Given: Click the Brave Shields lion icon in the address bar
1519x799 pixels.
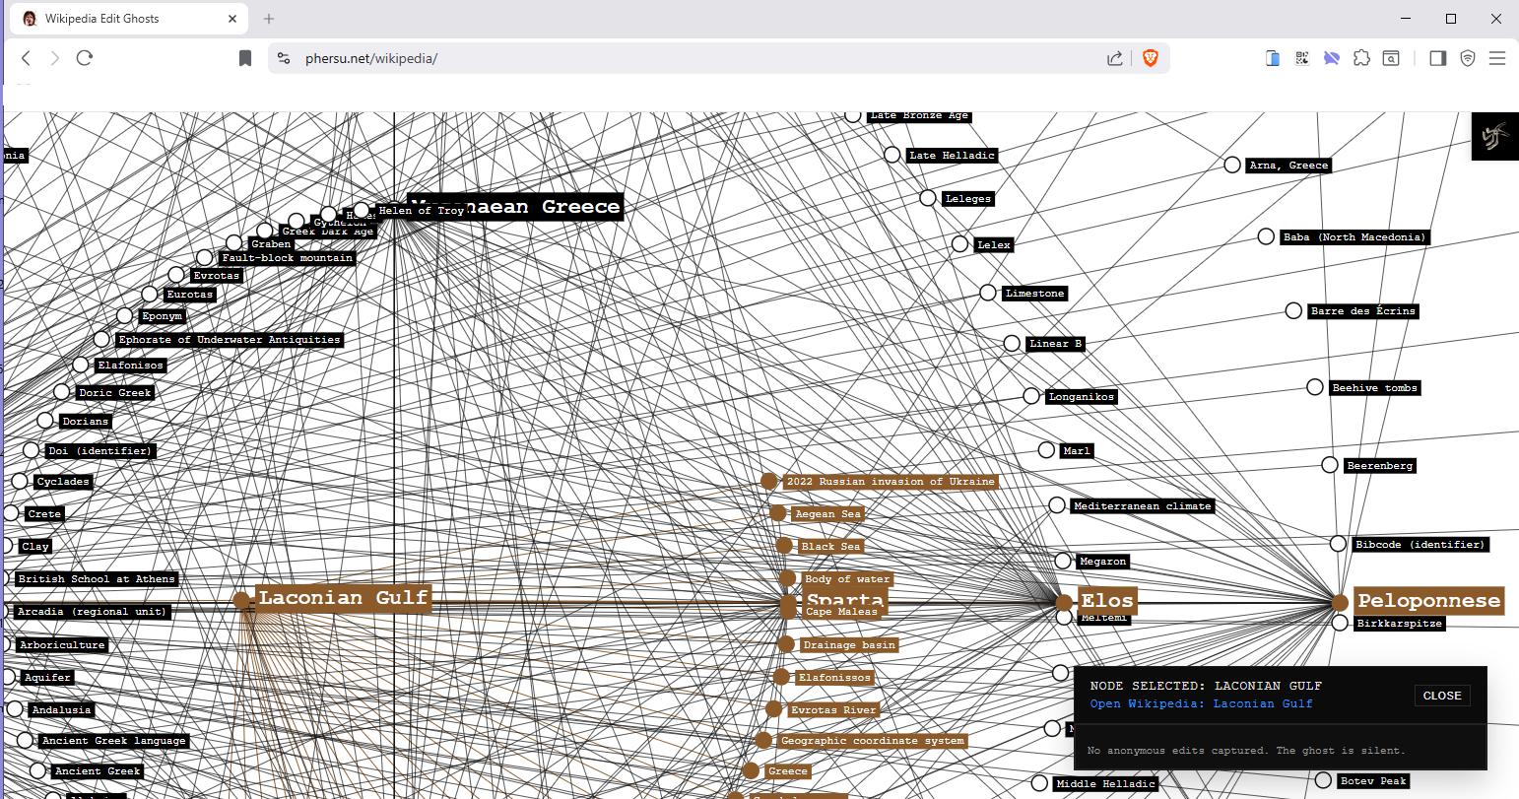Looking at the screenshot, I should click(x=1149, y=58).
